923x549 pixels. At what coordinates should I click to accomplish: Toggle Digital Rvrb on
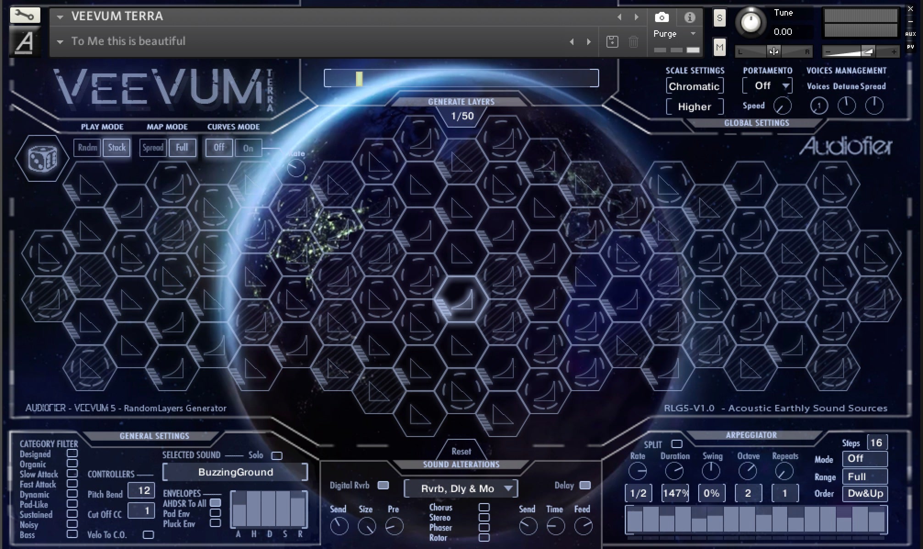[x=384, y=486]
